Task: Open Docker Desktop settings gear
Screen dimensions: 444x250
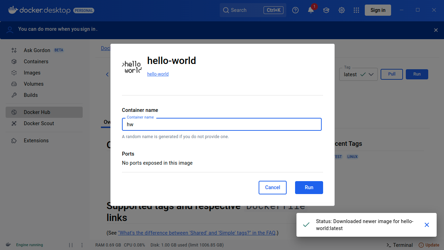Action: tap(341, 10)
